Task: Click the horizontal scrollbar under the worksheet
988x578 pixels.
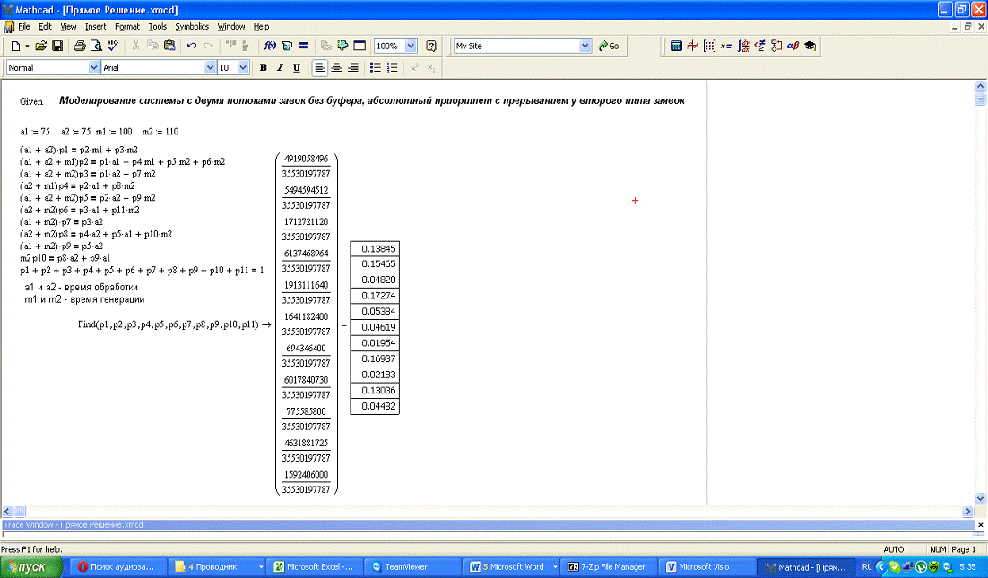Action: 484,511
